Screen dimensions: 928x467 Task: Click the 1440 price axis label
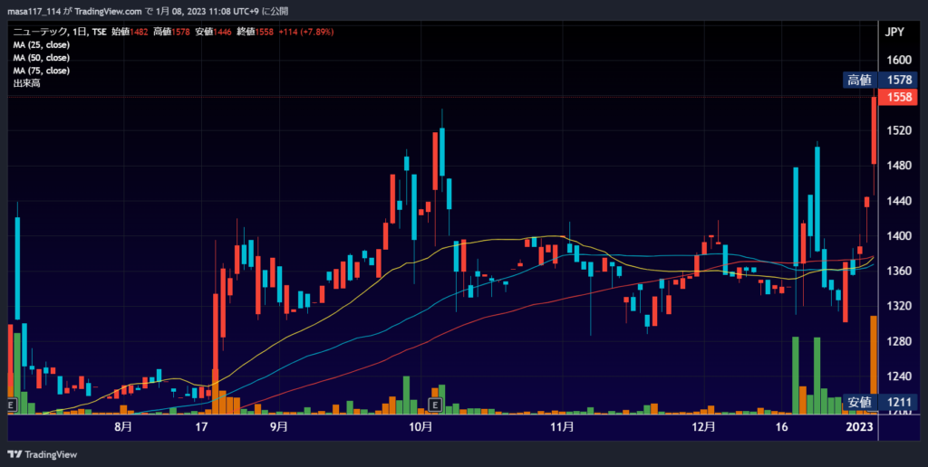900,201
